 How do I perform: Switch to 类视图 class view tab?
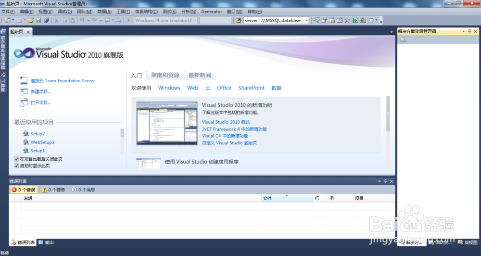pyautogui.click(x=468, y=243)
